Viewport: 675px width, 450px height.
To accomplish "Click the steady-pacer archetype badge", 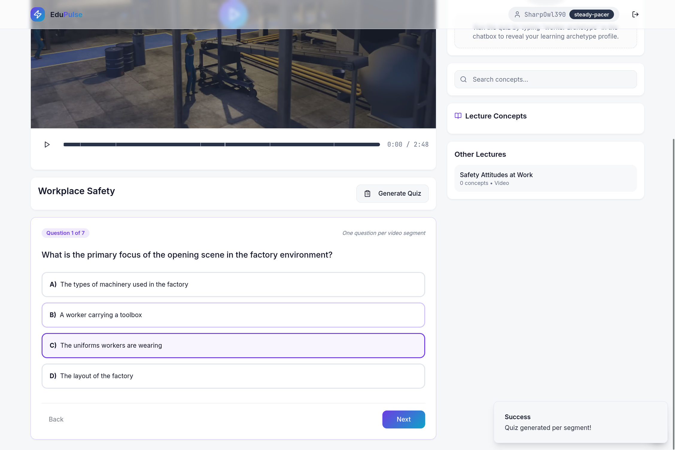I will pos(591,14).
